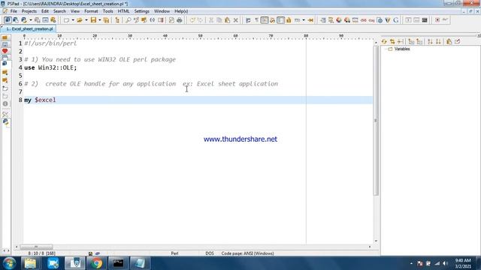Toggle the word wrap icon in toolbar
Image resolution: width=481 pixels, height=270 pixels.
248,20
